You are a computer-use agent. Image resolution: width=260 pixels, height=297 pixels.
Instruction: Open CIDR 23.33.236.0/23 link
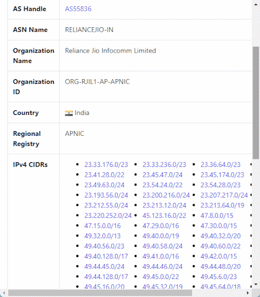[164, 165]
